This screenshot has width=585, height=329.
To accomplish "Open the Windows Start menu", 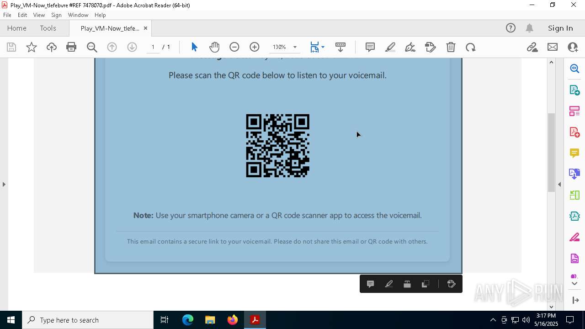I will [x=11, y=320].
